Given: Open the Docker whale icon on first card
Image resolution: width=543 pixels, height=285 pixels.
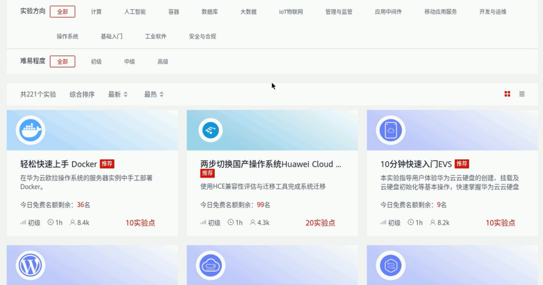Looking at the screenshot, I should (x=31, y=130).
